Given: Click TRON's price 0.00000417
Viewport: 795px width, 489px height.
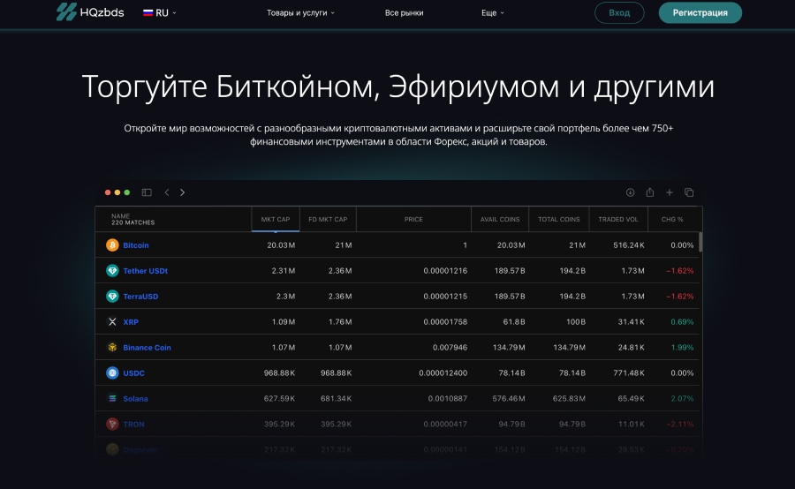Looking at the screenshot, I should click(x=445, y=425).
